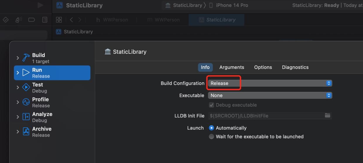Expand the Run action chevron

click(18, 73)
